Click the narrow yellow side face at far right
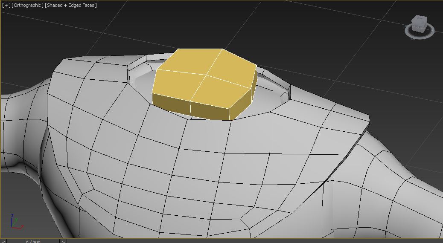The height and width of the screenshot is (243, 443). pos(254,84)
